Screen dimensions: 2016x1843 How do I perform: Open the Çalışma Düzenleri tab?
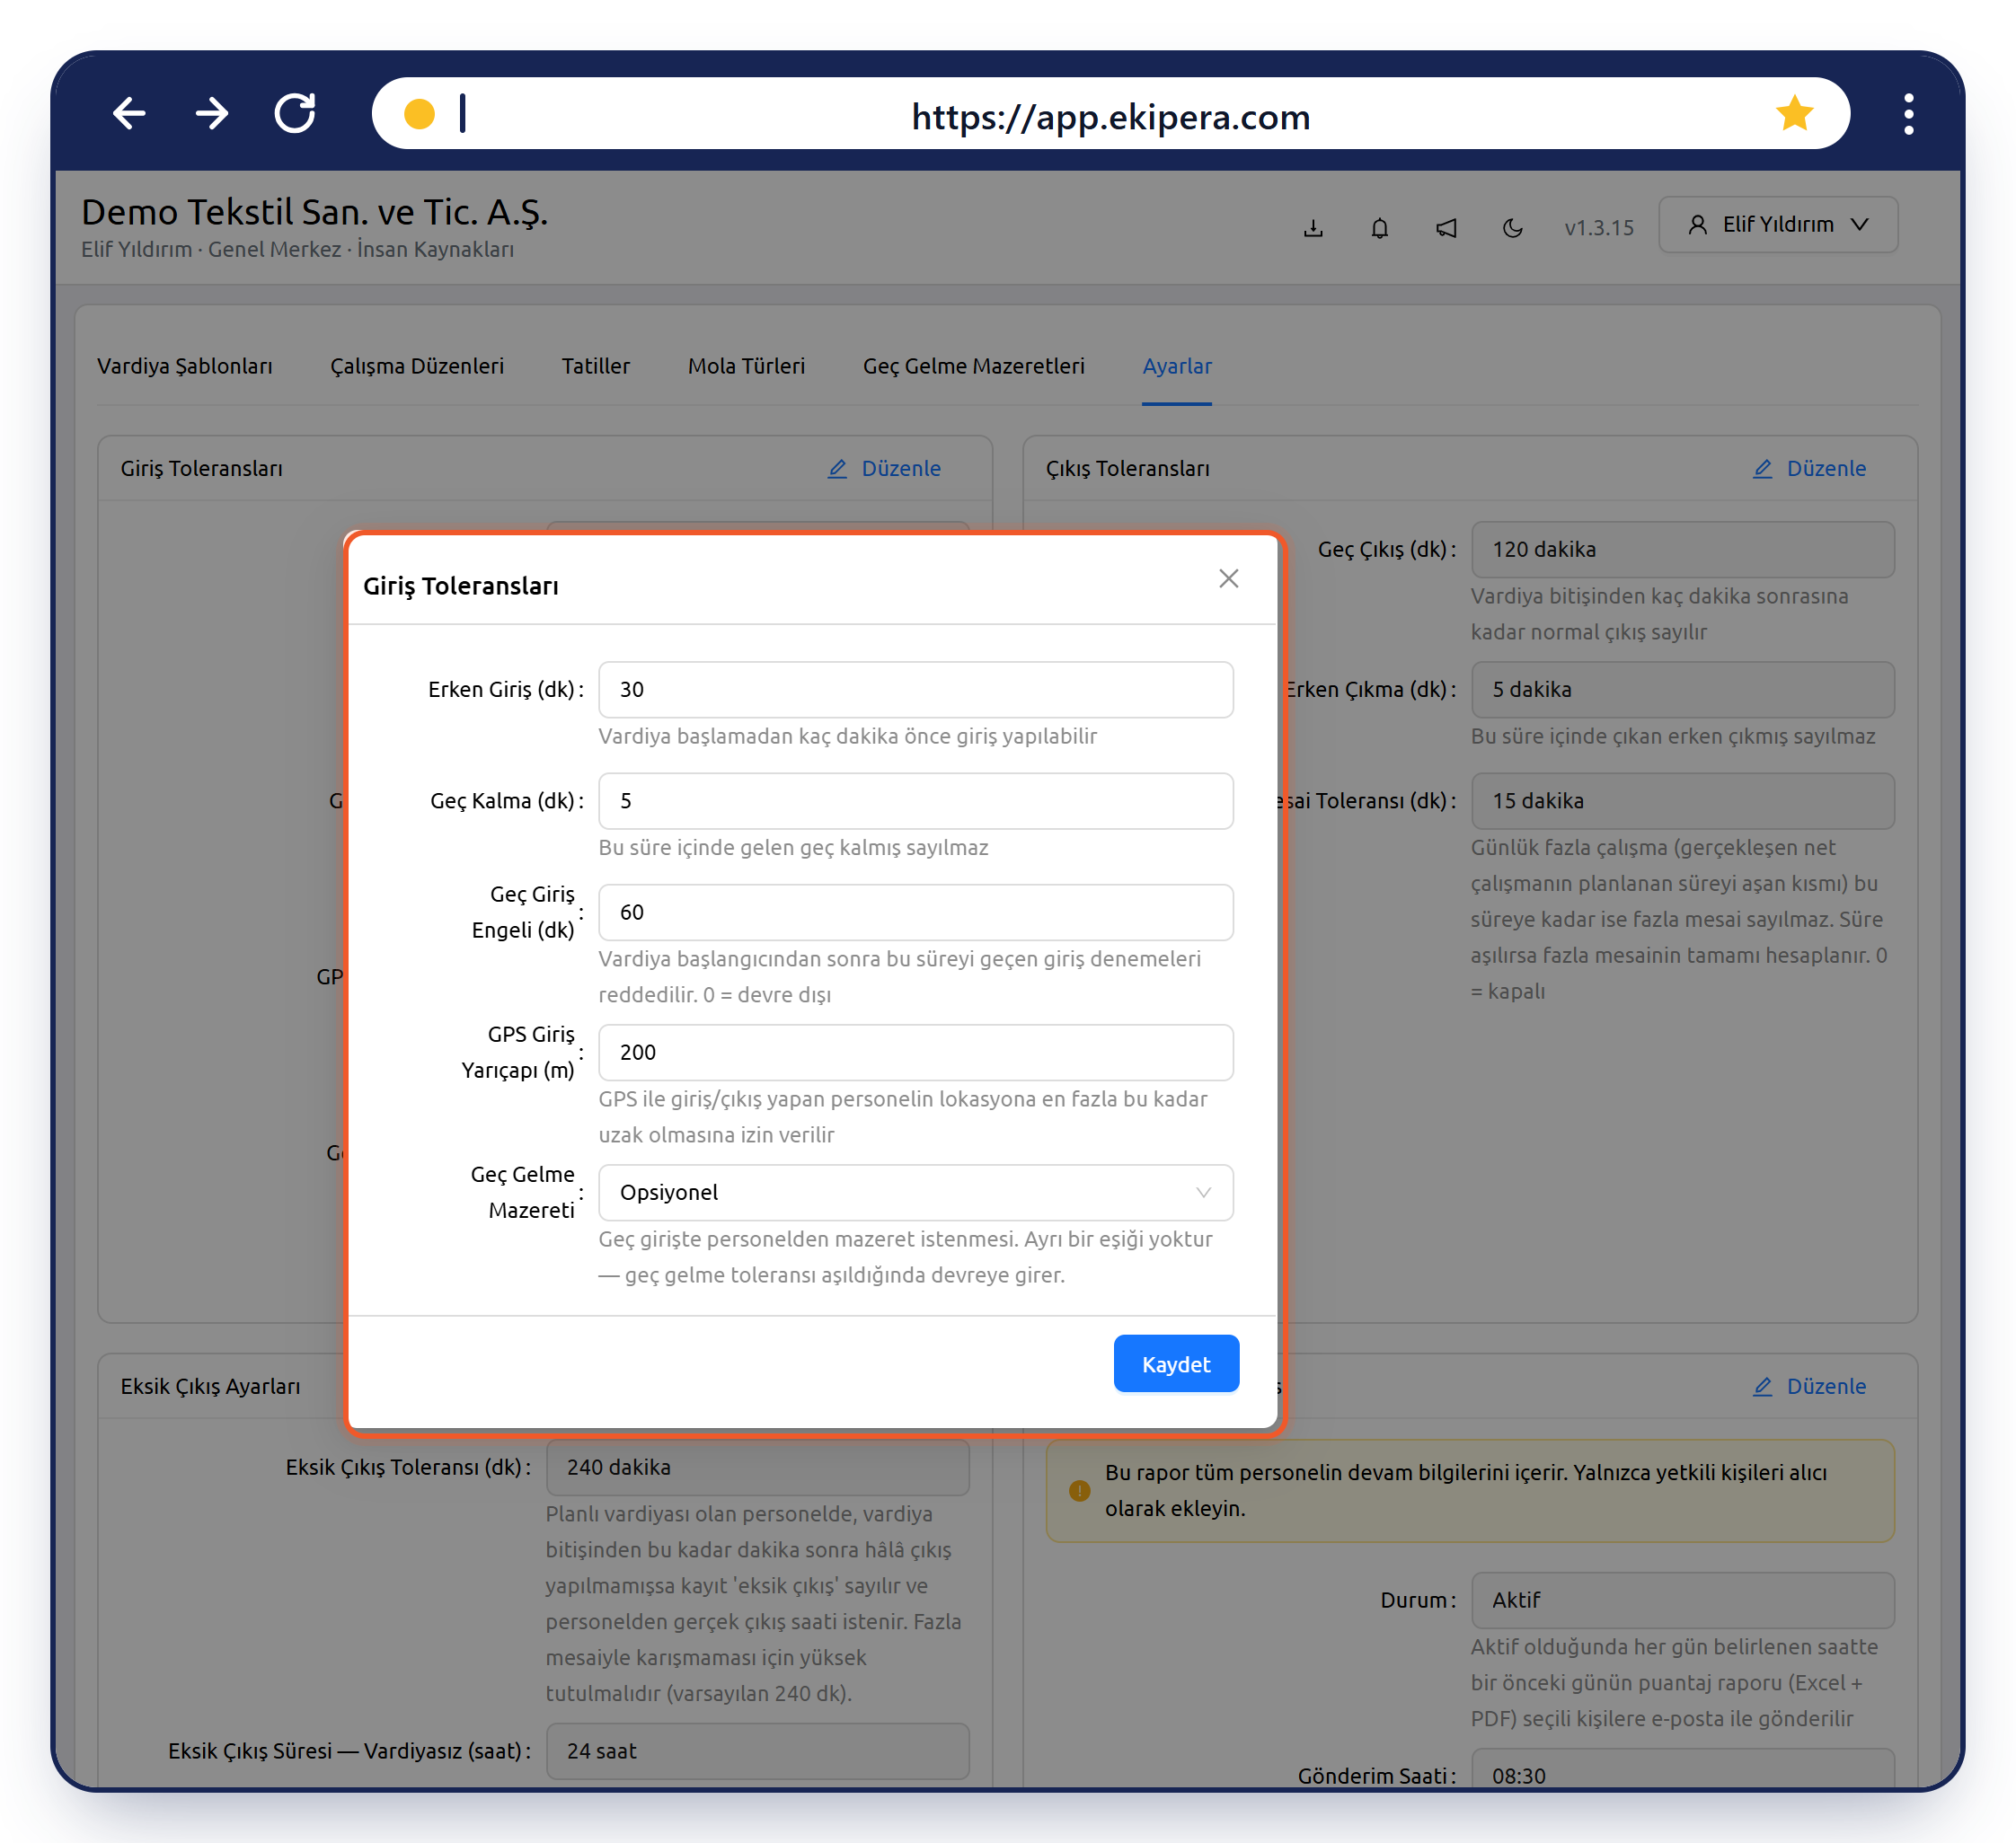tap(417, 366)
